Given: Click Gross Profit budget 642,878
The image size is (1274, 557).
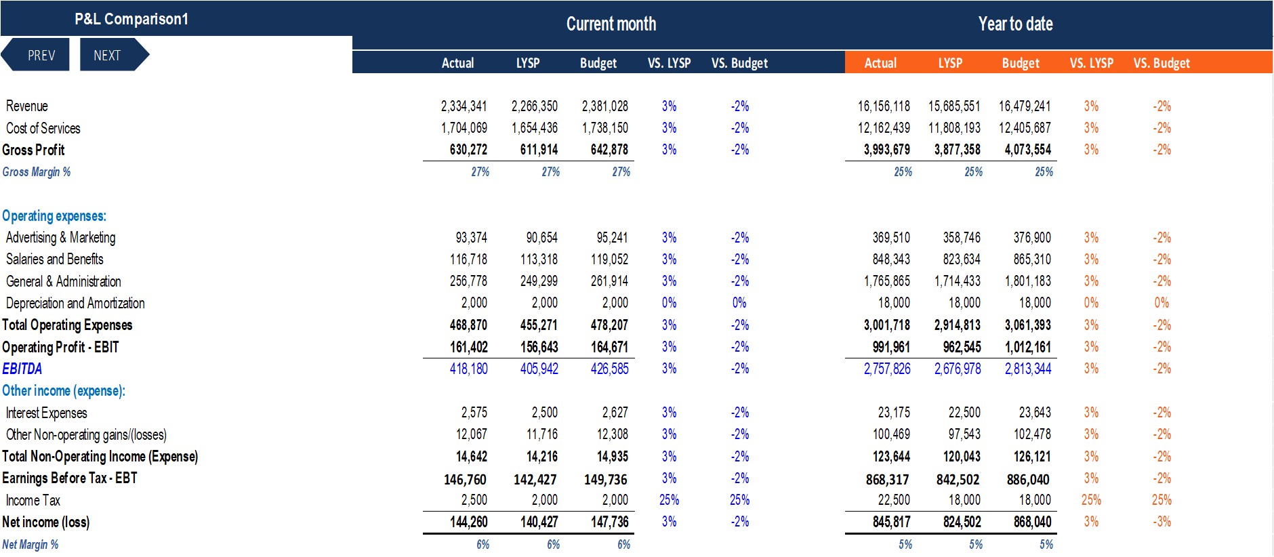Looking at the screenshot, I should pos(609,150).
